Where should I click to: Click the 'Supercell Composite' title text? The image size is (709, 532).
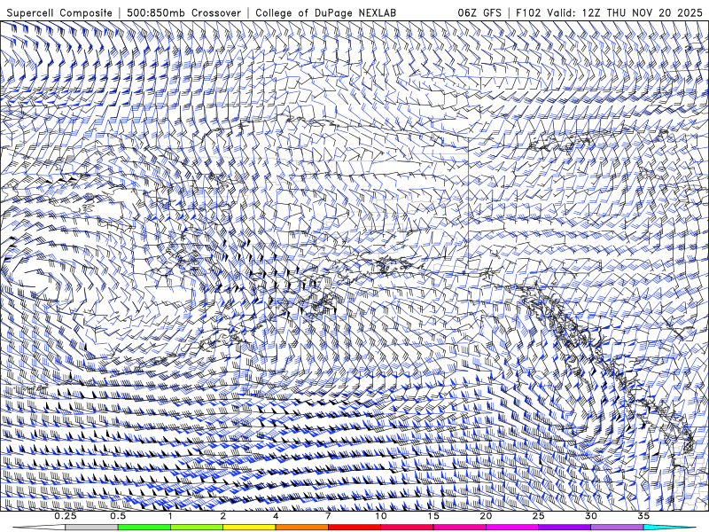pos(59,12)
